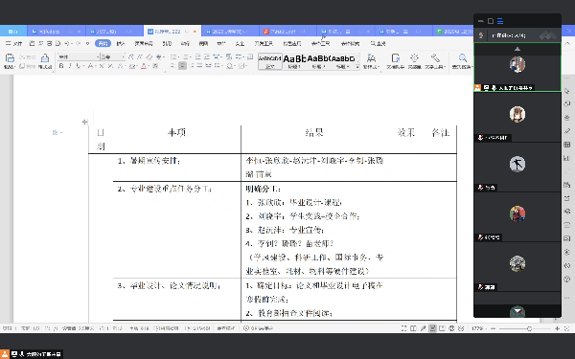This screenshot has width=575, height=359.
Task: Click the Format Painter icon
Action: (45, 57)
